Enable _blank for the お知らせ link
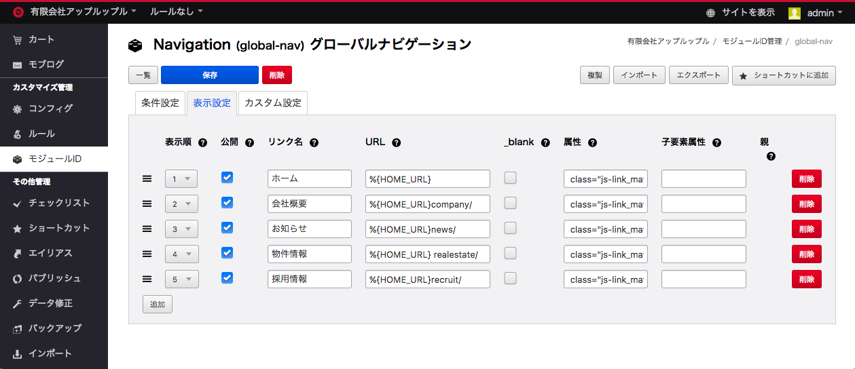This screenshot has height=369, width=855. point(510,228)
